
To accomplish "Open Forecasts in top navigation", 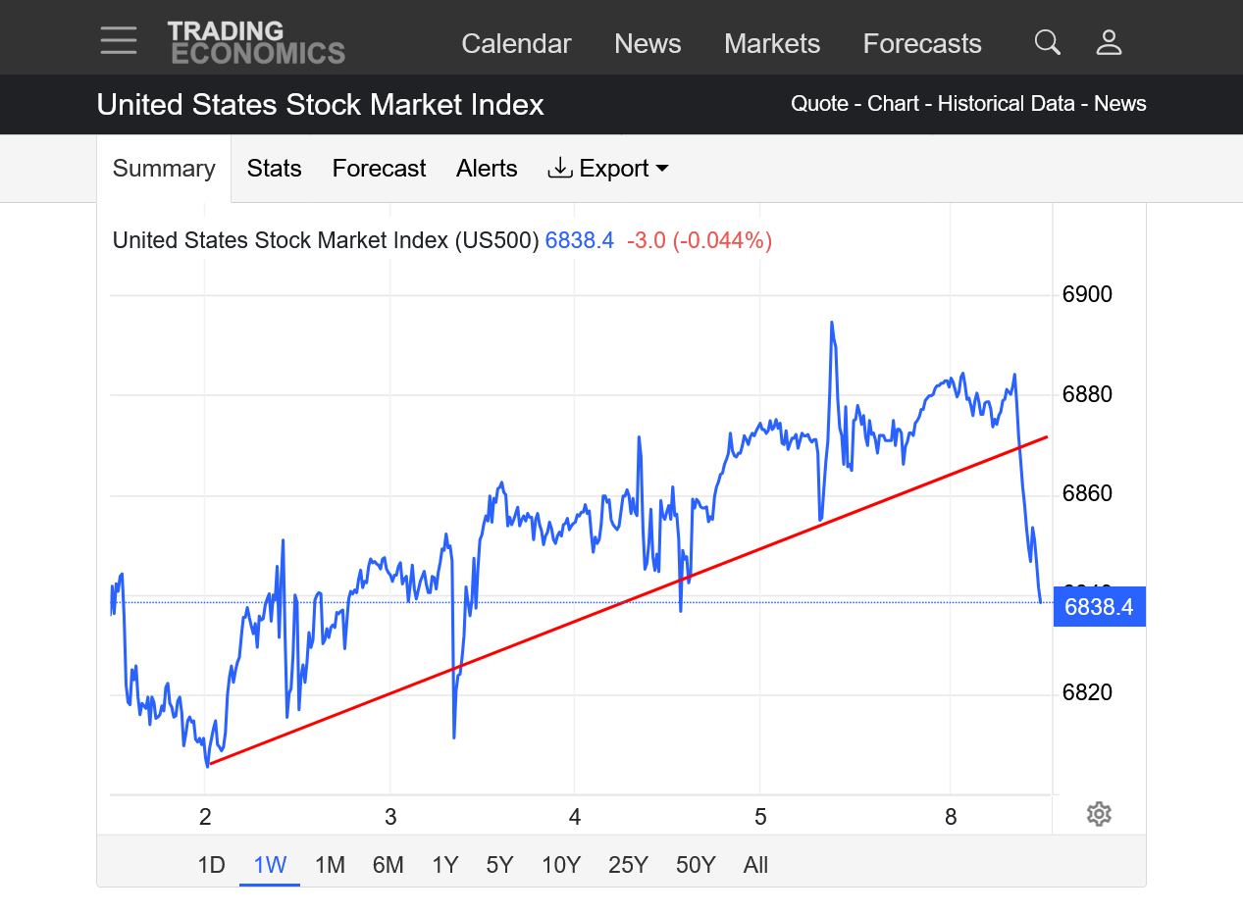I will 922,43.
